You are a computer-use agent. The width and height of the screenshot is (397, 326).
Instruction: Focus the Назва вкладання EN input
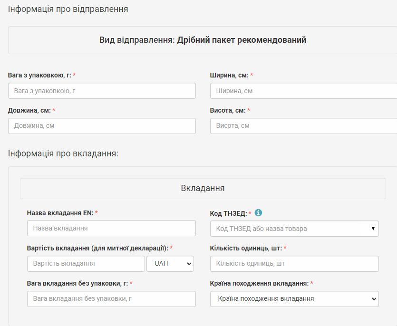coord(111,228)
